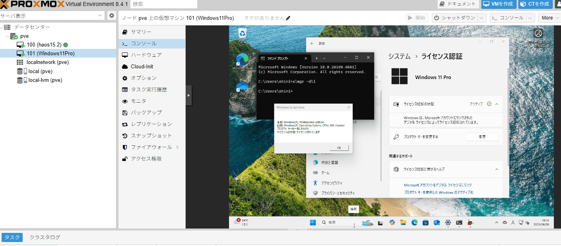Close the Windows Script Host dialog

point(349,107)
